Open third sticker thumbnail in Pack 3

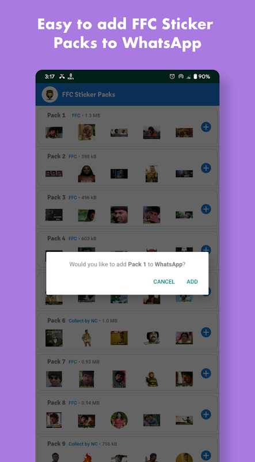point(119,214)
